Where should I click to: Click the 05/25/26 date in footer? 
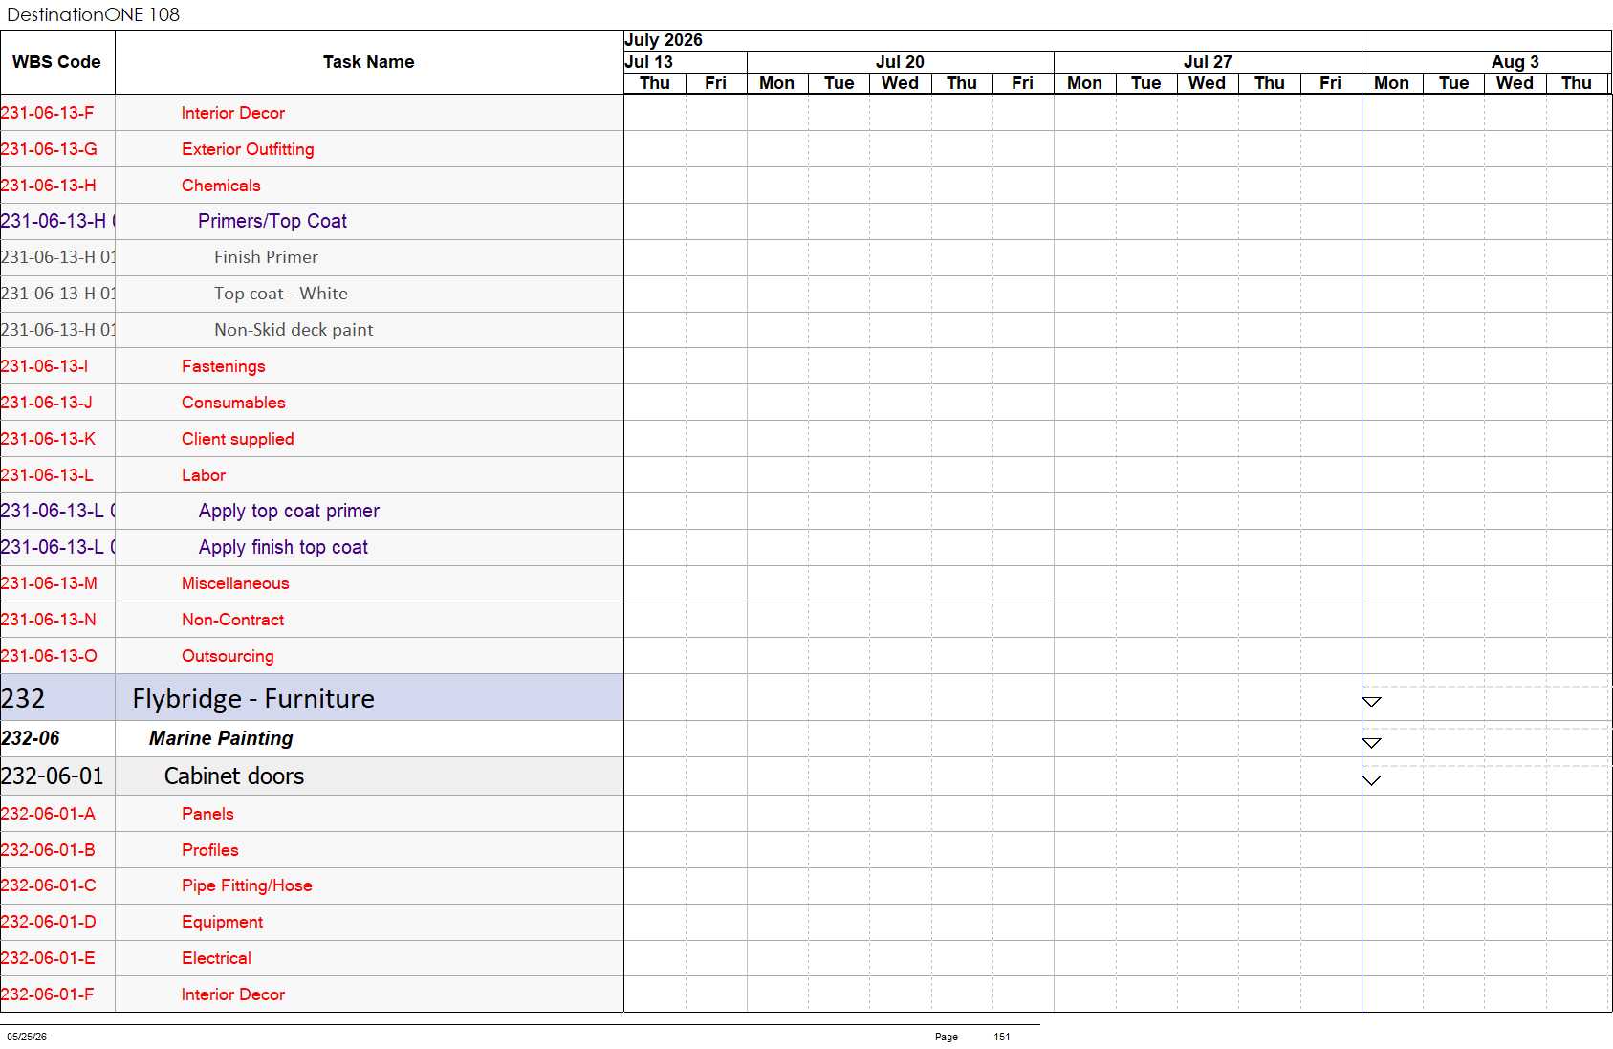pos(27,1037)
